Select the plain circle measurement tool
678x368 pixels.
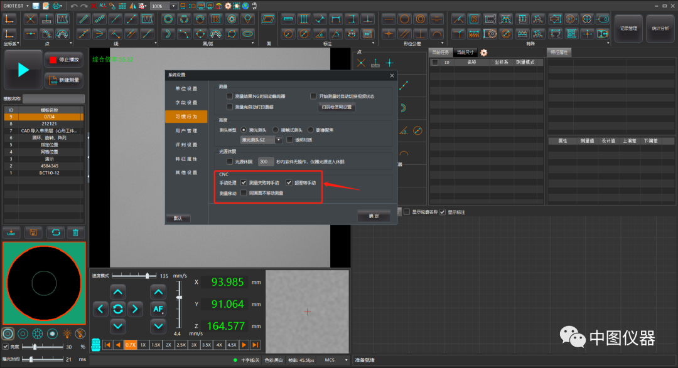[168, 19]
